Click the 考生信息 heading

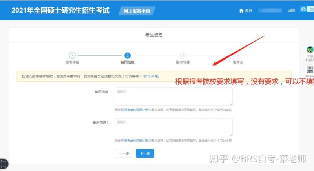pyautogui.click(x=154, y=35)
